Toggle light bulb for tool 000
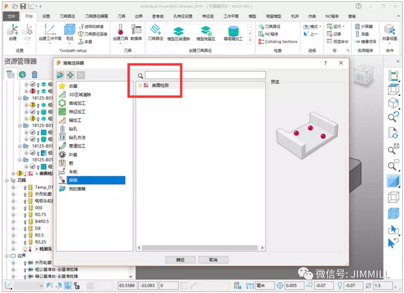 coord(25,208)
